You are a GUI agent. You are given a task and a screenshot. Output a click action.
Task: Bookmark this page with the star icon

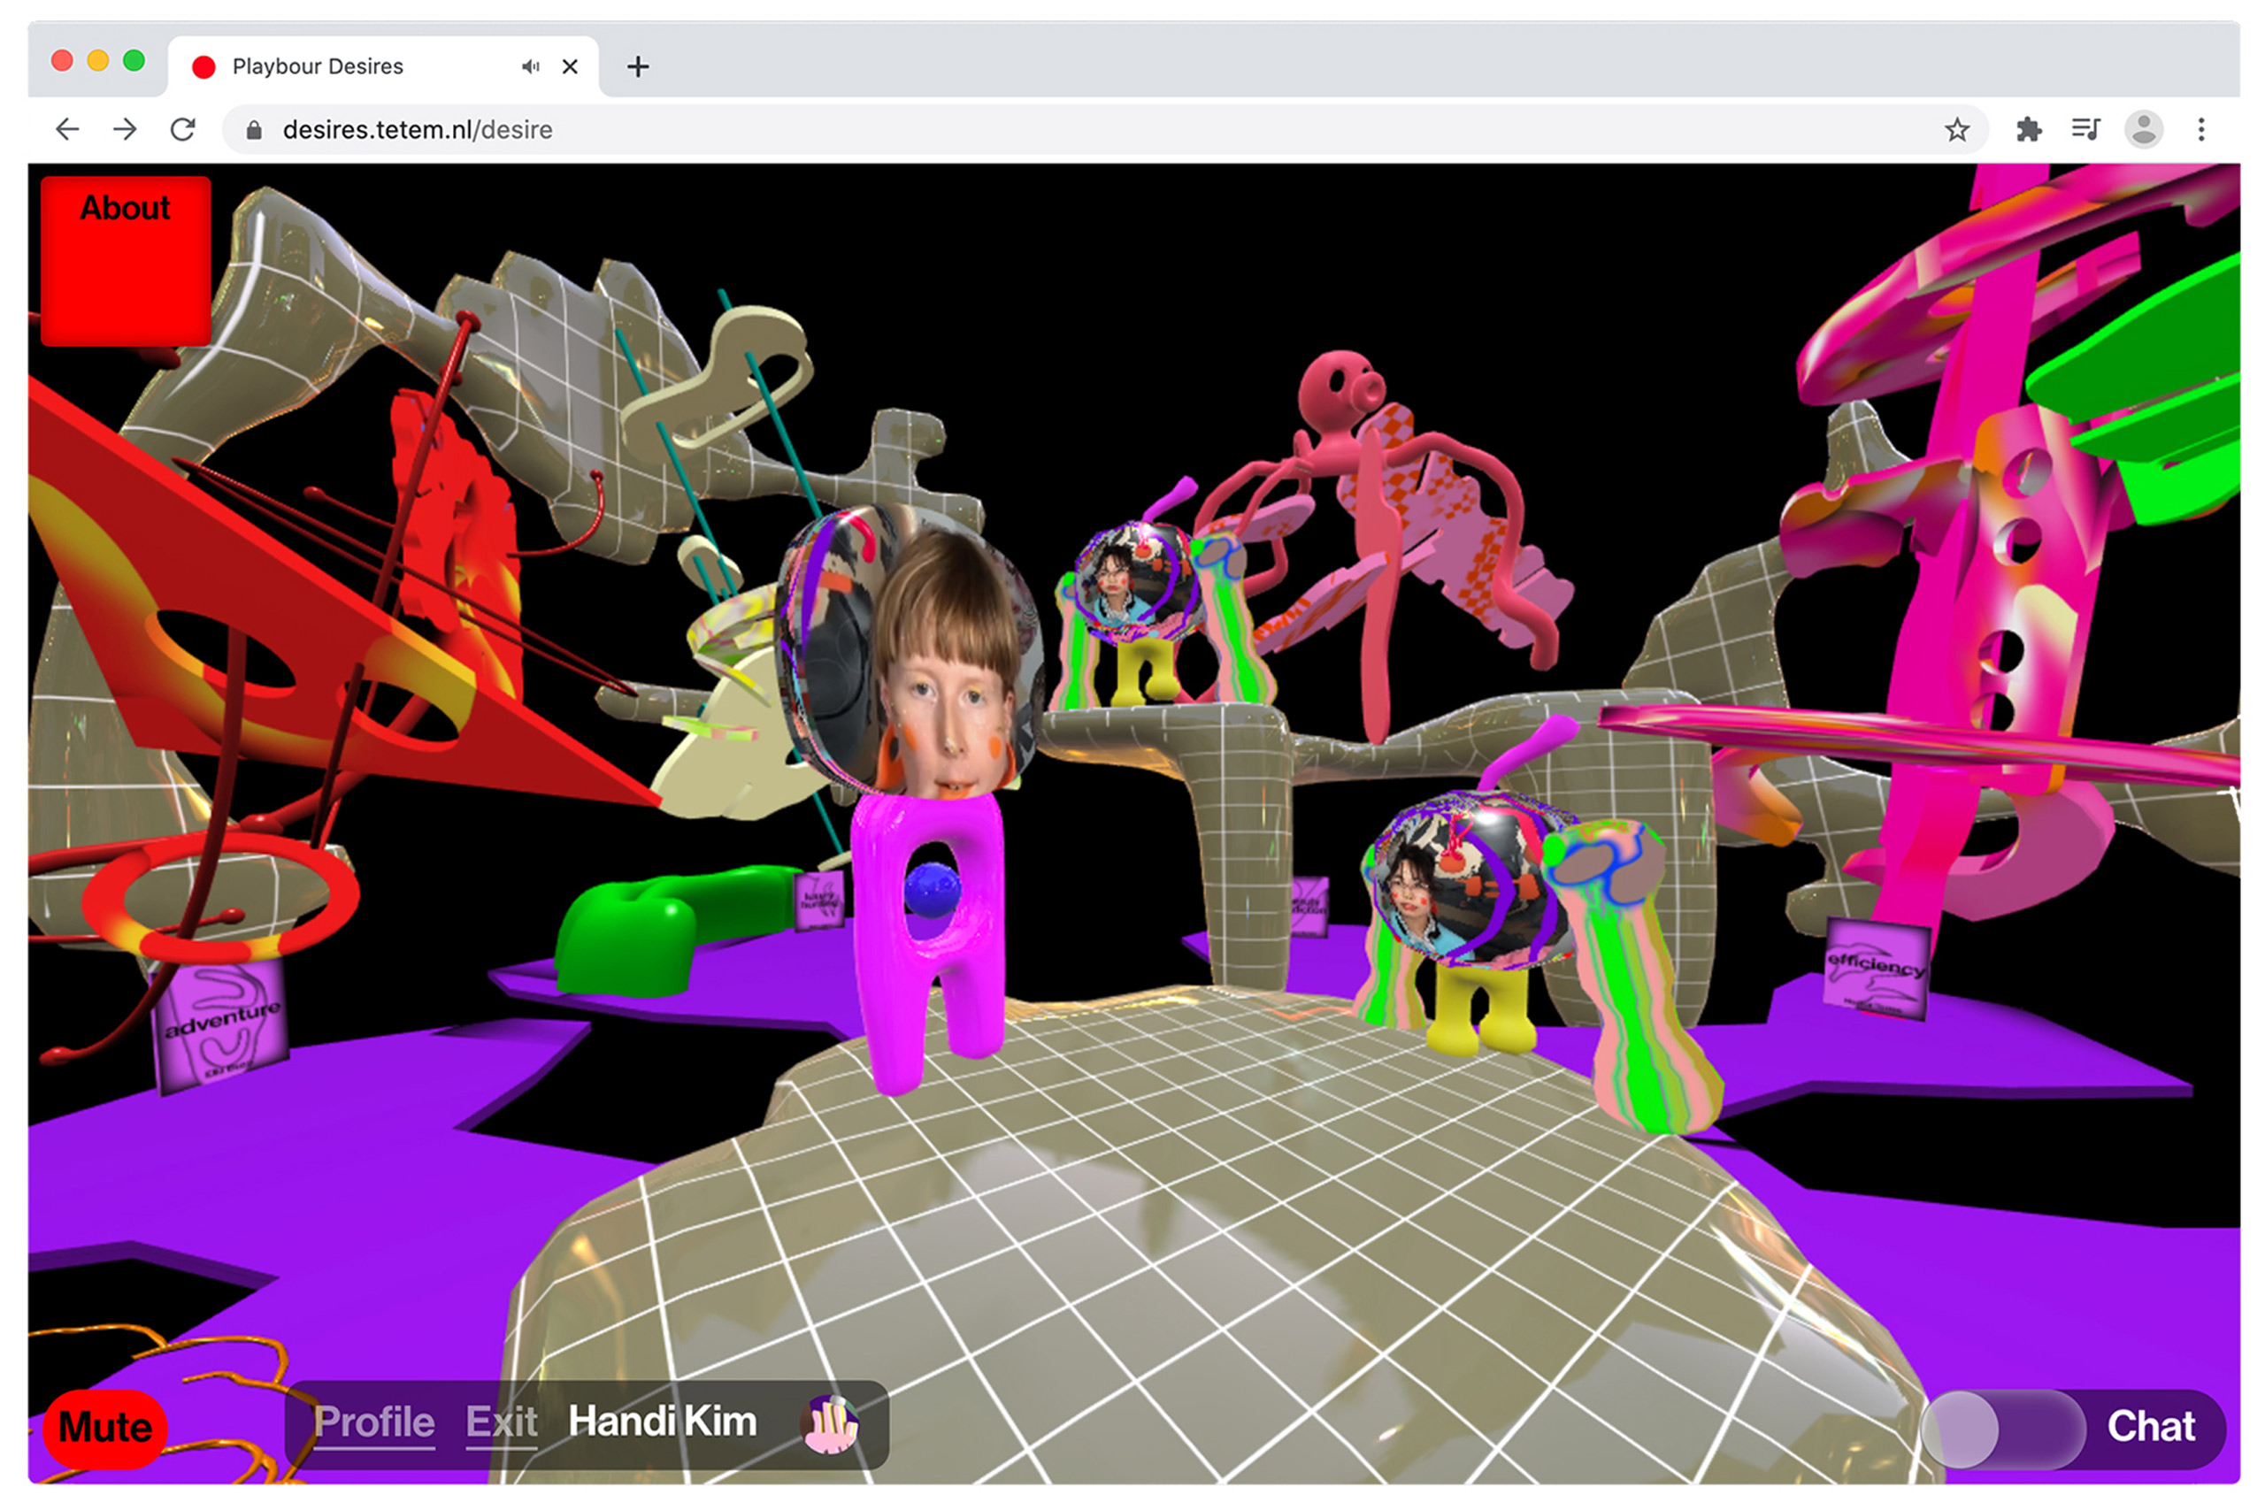pyautogui.click(x=1956, y=130)
